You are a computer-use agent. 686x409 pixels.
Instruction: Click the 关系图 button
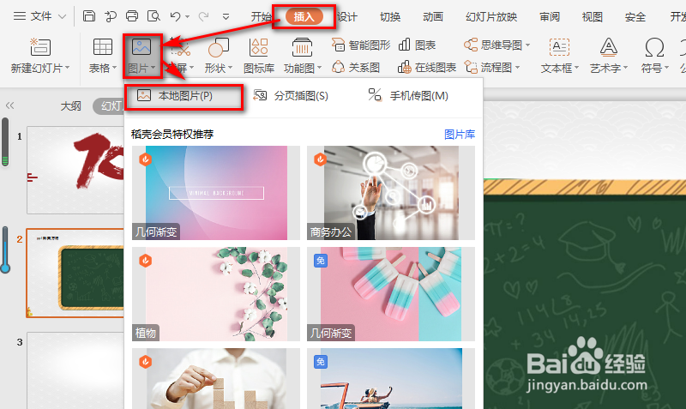coord(356,68)
